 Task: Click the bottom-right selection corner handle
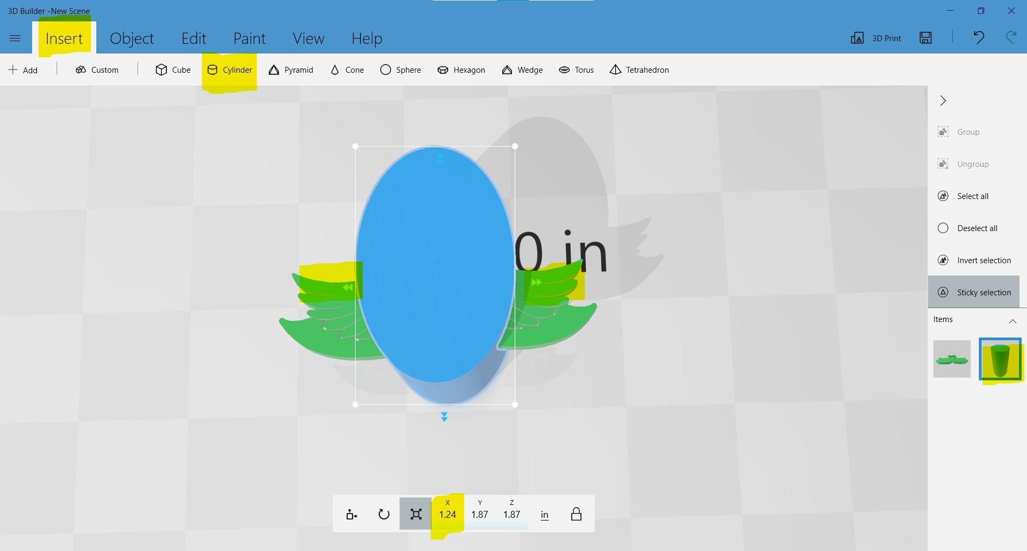pyautogui.click(x=515, y=405)
